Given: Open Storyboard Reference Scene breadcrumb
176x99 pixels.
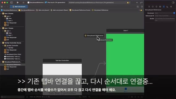Looking at the screenshot, I should 80,10.
